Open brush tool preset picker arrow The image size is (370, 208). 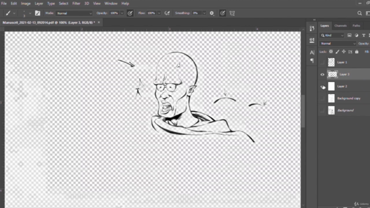(14, 13)
